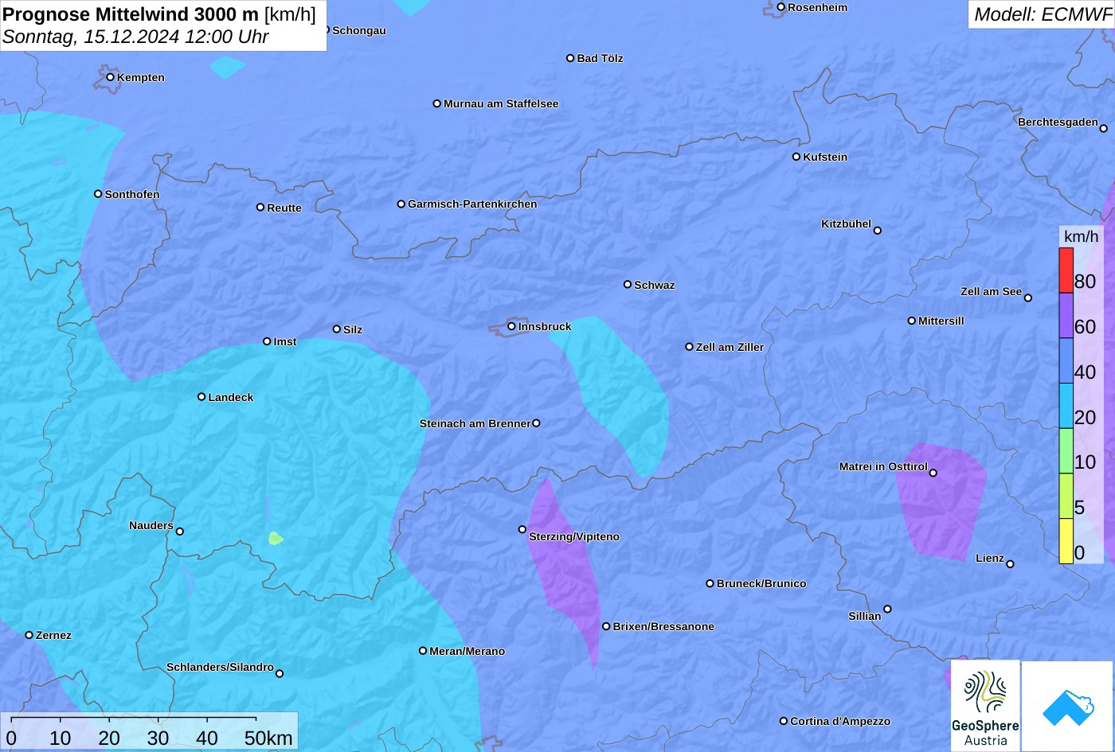Click the Lienz location dot
The height and width of the screenshot is (752, 1115).
click(1010, 564)
